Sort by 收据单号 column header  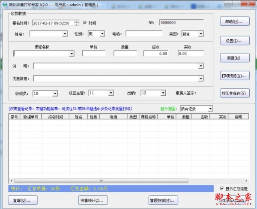coord(31,117)
